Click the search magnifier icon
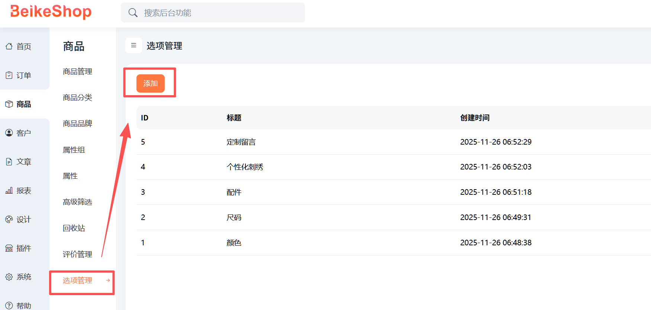 click(x=133, y=13)
